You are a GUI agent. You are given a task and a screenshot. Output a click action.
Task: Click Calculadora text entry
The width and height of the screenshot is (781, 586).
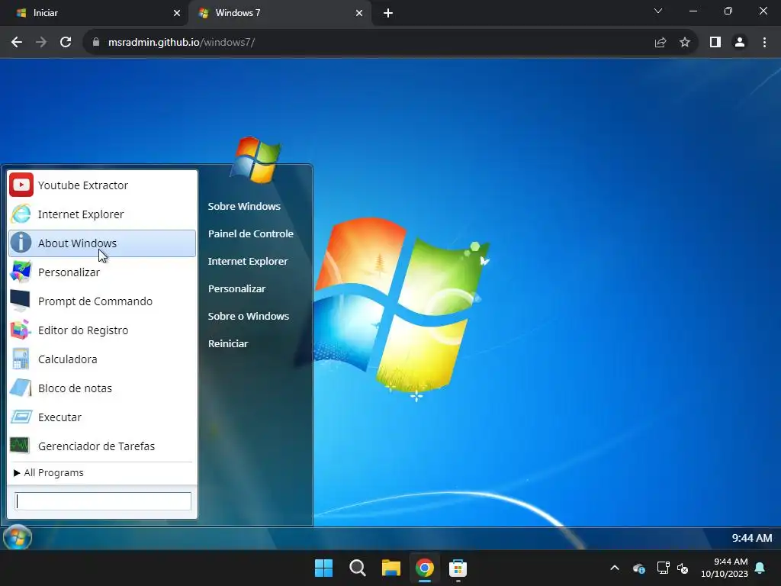(68, 359)
